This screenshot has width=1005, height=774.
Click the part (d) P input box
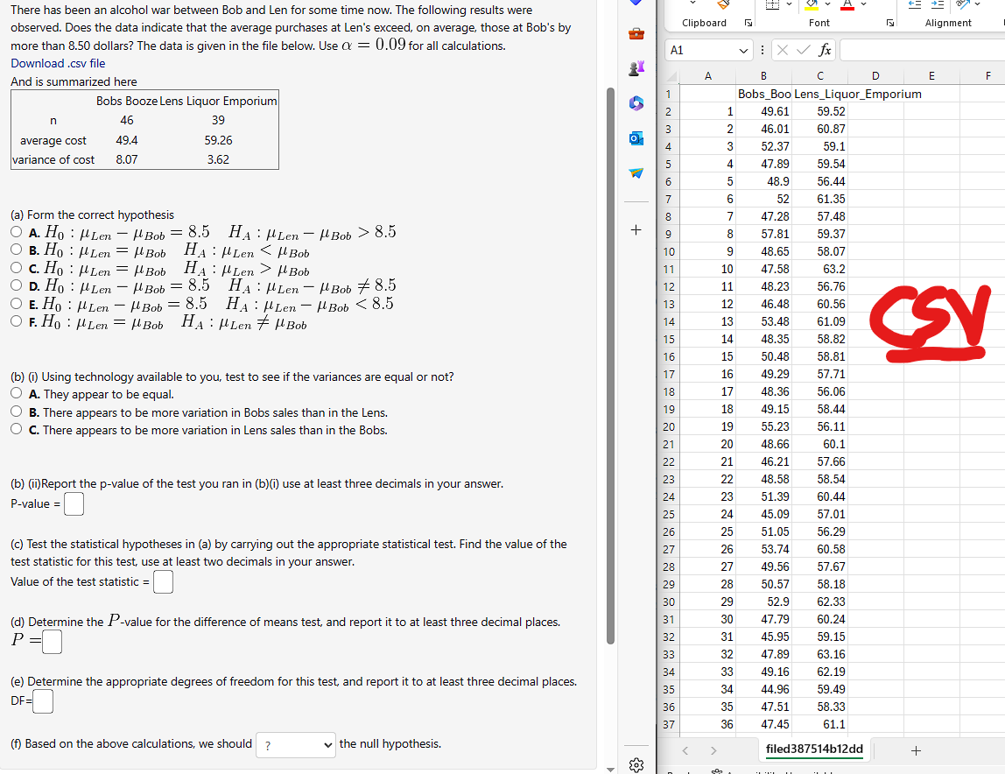point(52,642)
